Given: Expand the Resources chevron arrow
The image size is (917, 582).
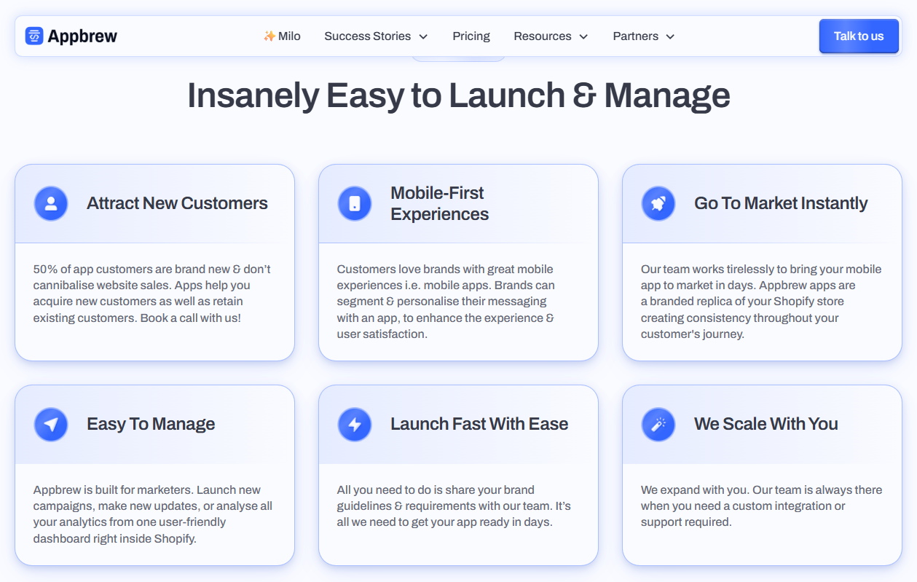Looking at the screenshot, I should [583, 36].
